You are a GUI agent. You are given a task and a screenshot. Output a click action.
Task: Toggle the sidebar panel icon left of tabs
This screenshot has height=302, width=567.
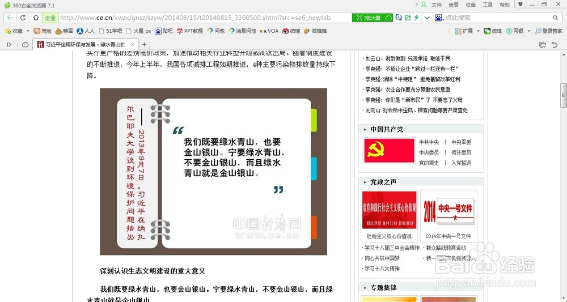point(9,44)
